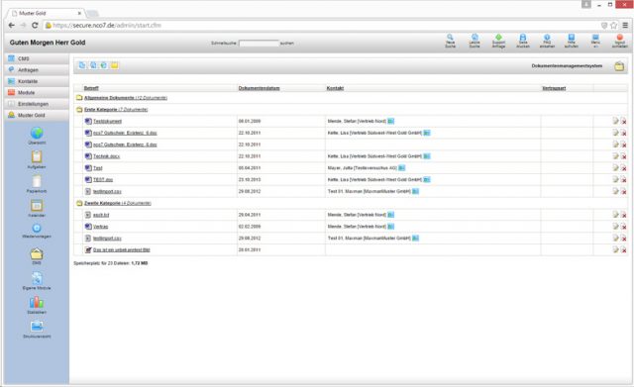This screenshot has height=387, width=634.
Task: Open Aufgaben clipboard icon in sidebar
Action: coord(37,156)
